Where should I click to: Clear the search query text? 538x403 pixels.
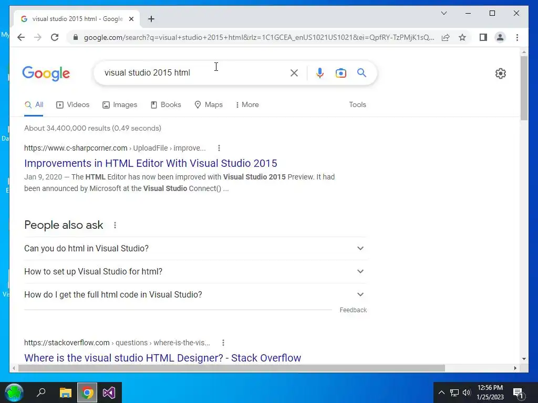(x=294, y=73)
